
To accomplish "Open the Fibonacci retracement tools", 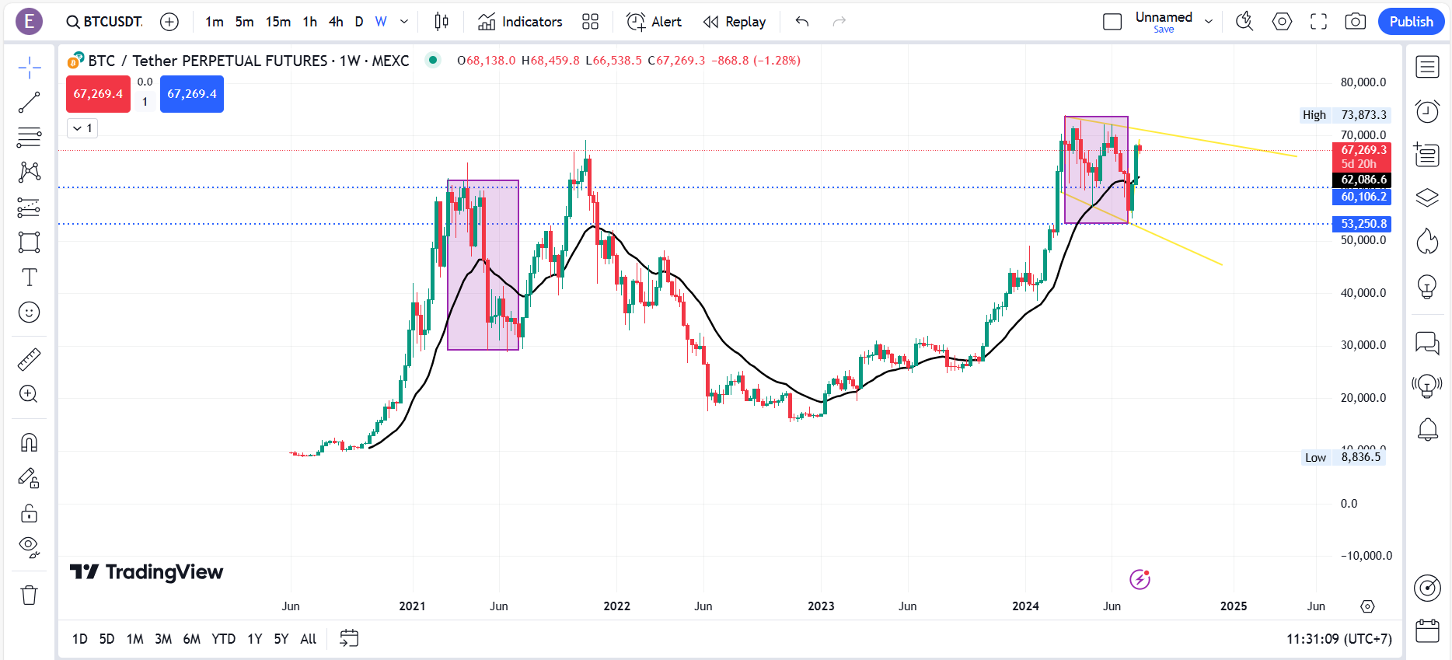I will click(x=30, y=138).
